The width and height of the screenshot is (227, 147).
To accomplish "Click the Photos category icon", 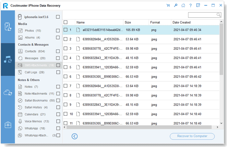I will click(x=20, y=31).
